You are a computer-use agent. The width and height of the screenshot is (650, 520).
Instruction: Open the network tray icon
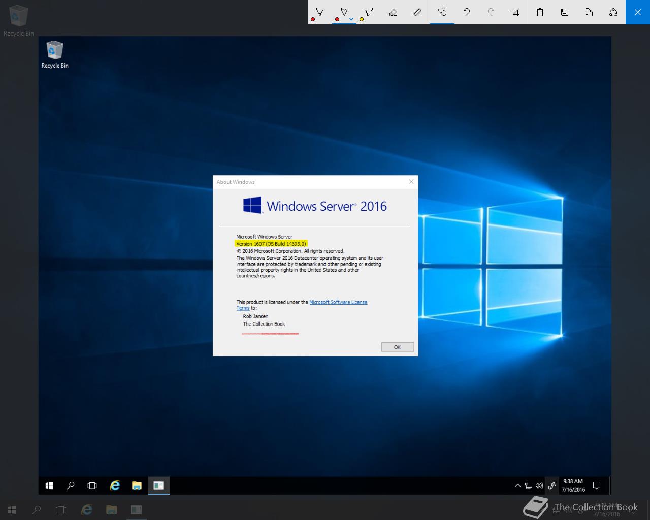pyautogui.click(x=529, y=485)
